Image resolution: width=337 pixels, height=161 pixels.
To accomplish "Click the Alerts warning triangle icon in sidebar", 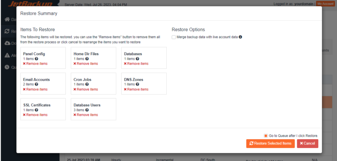I will 7,55.
